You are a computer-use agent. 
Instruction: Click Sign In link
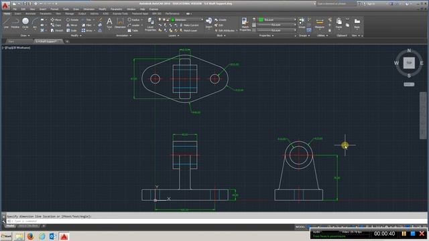[x=369, y=4]
